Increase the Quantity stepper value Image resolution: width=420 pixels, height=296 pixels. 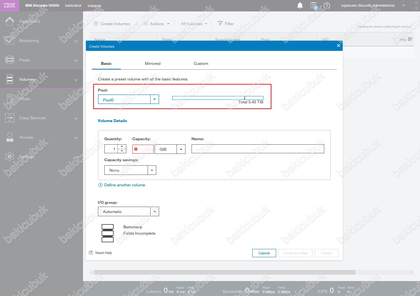point(122,147)
